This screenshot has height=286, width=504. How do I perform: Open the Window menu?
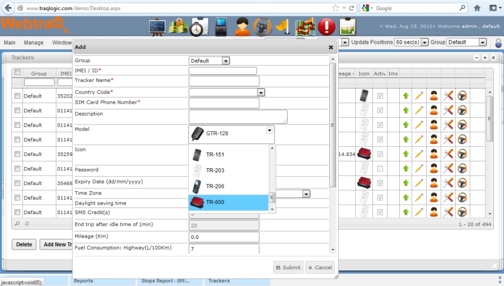pos(62,43)
